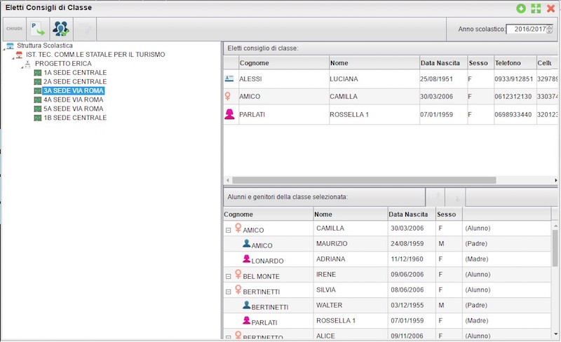Viewport: 561px width, 342px height.
Task: Select class 5A SEDE VIA ROMA
Action: [x=74, y=109]
